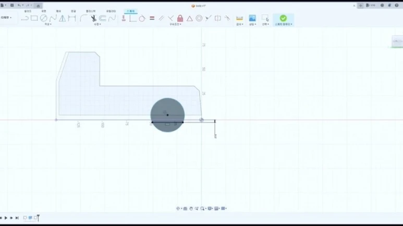Apply Curvature constraint
This screenshot has width=403, height=226.
227,18
